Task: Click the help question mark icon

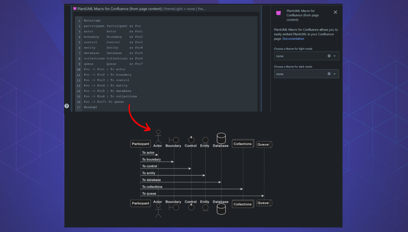Action: [x=67, y=106]
